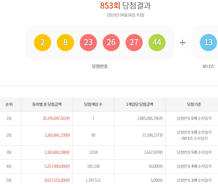The width and height of the screenshot is (218, 184).
Task: Click the green ball number 44
Action: click(157, 42)
